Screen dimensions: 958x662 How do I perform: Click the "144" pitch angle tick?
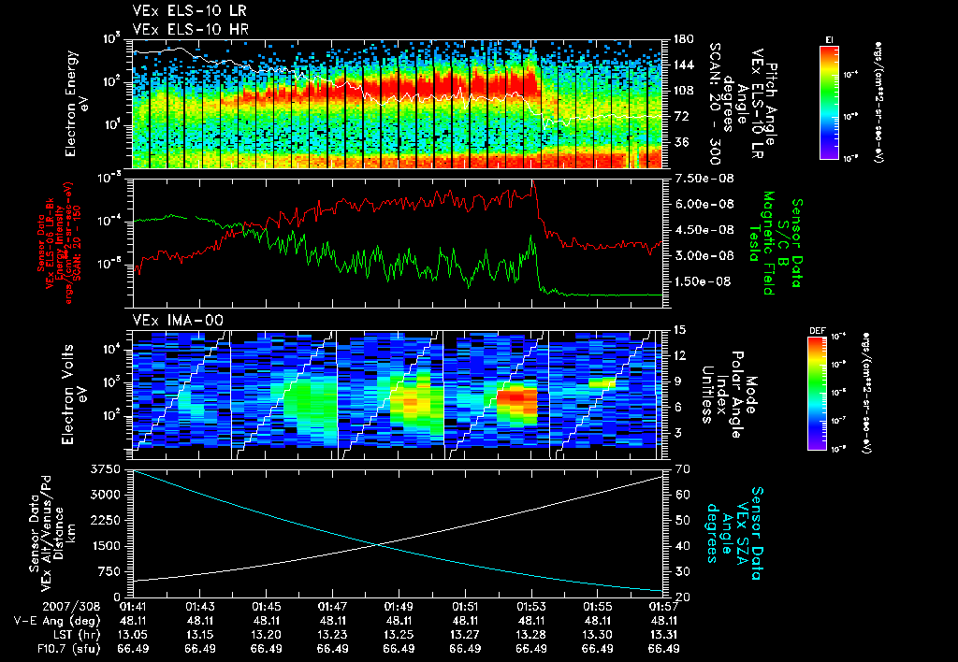click(683, 65)
